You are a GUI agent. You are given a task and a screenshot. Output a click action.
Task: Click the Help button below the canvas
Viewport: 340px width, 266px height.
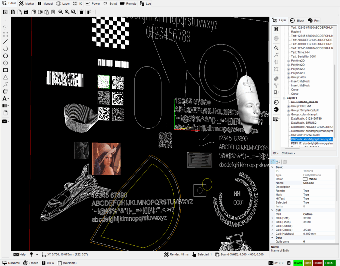click(20, 254)
